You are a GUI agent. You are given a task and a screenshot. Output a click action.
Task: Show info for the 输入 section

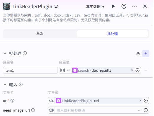point(21,84)
